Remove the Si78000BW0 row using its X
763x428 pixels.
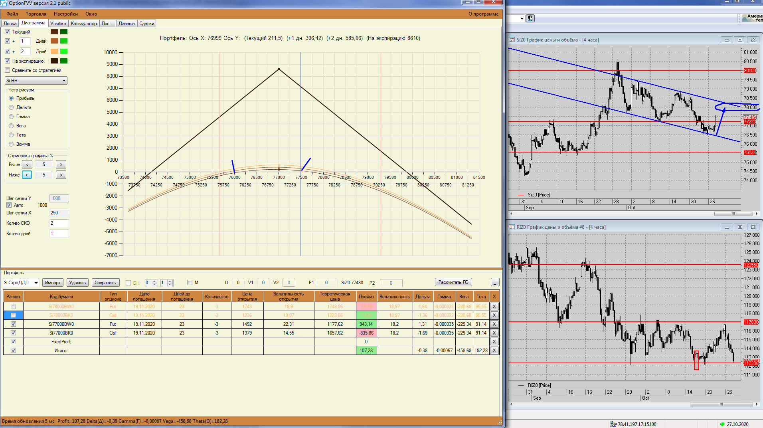tap(494, 307)
